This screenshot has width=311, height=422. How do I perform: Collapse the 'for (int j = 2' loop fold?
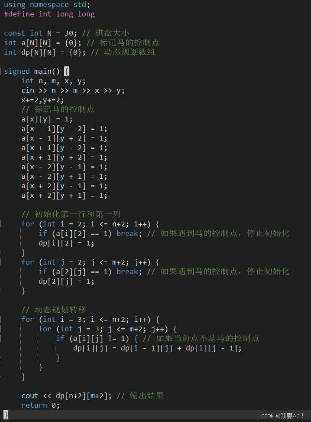click(x=0, y=262)
